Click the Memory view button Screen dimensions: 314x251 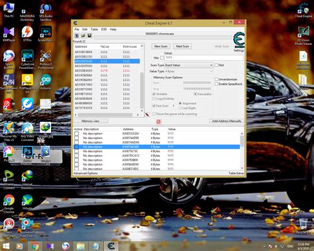click(x=91, y=121)
